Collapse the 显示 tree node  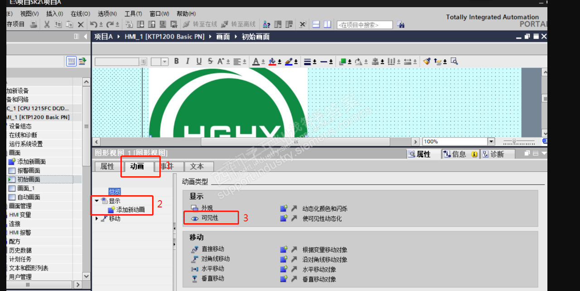pos(96,201)
